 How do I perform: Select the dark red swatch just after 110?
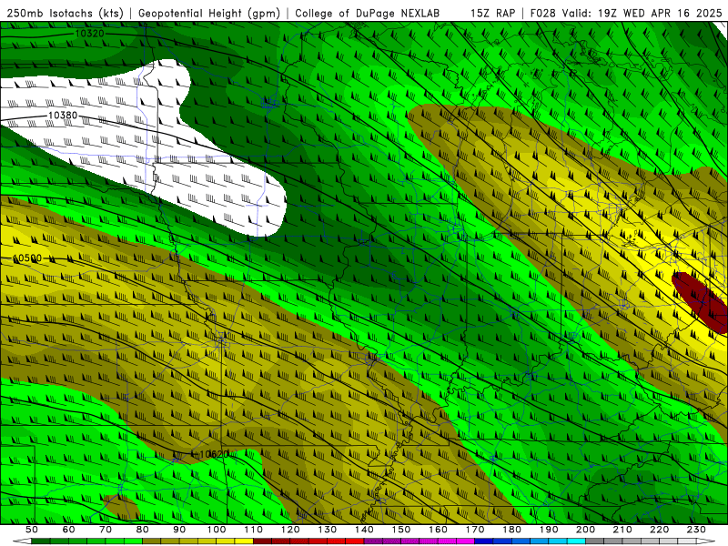[262, 541]
